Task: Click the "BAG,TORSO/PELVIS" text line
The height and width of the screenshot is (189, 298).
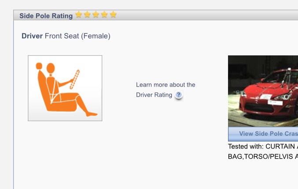Action: pyautogui.click(x=263, y=156)
